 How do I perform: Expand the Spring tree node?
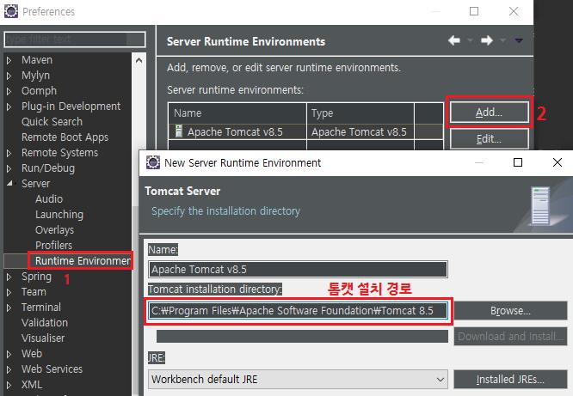tap(9, 277)
